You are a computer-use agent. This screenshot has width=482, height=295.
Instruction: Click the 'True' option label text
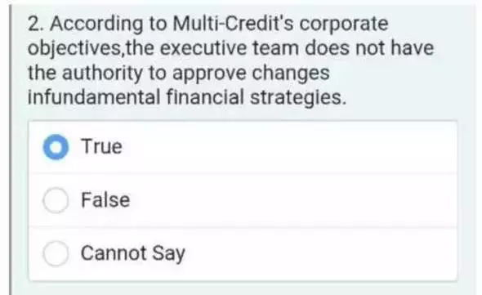tap(101, 146)
